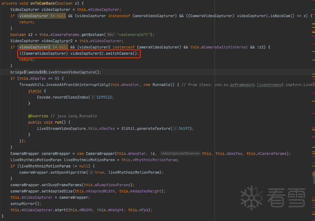315x221 pixels.
Task: Click the videoCapturer2 variable declaration name
Action: point(57,41)
